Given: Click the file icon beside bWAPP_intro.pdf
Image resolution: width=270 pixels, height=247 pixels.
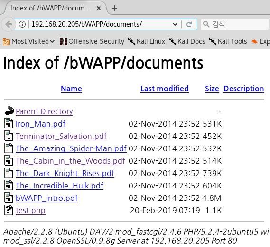Looking at the screenshot, I should tap(9, 198).
